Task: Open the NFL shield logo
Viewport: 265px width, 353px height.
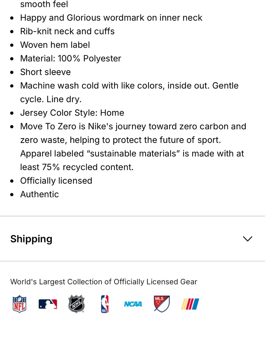Action: tap(20, 304)
